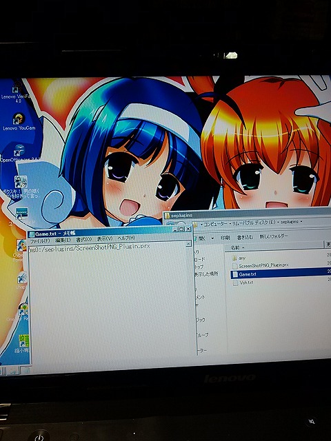331x441 pixels.
Task: Click 表示した場所 in Explorer navigation pane
Action: point(205,274)
